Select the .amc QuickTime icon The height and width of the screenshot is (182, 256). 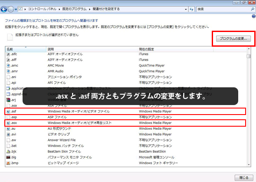tap(8, 66)
